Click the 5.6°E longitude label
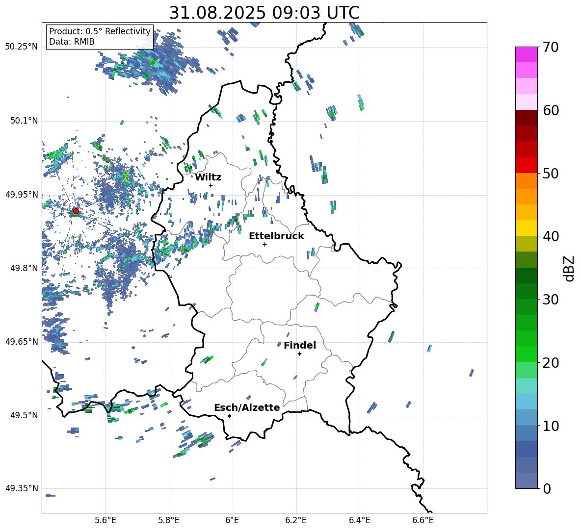Viewport: 581px width, 530px height. coord(106,520)
